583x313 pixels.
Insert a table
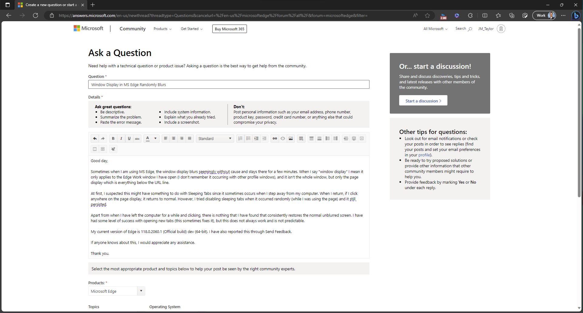click(x=301, y=138)
